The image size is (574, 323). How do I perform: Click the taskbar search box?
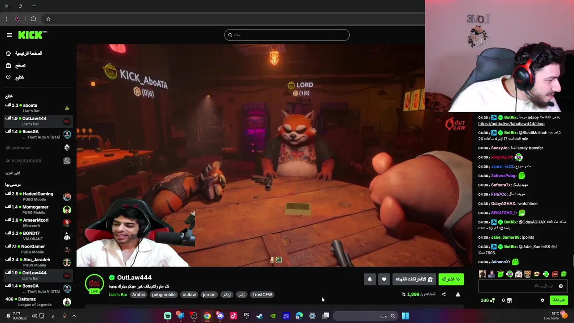click(x=365, y=316)
